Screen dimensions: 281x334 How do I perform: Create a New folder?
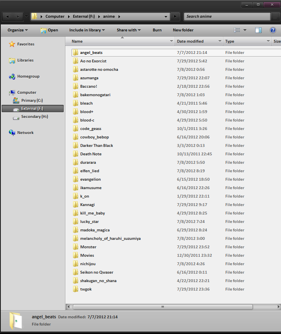[x=183, y=30]
